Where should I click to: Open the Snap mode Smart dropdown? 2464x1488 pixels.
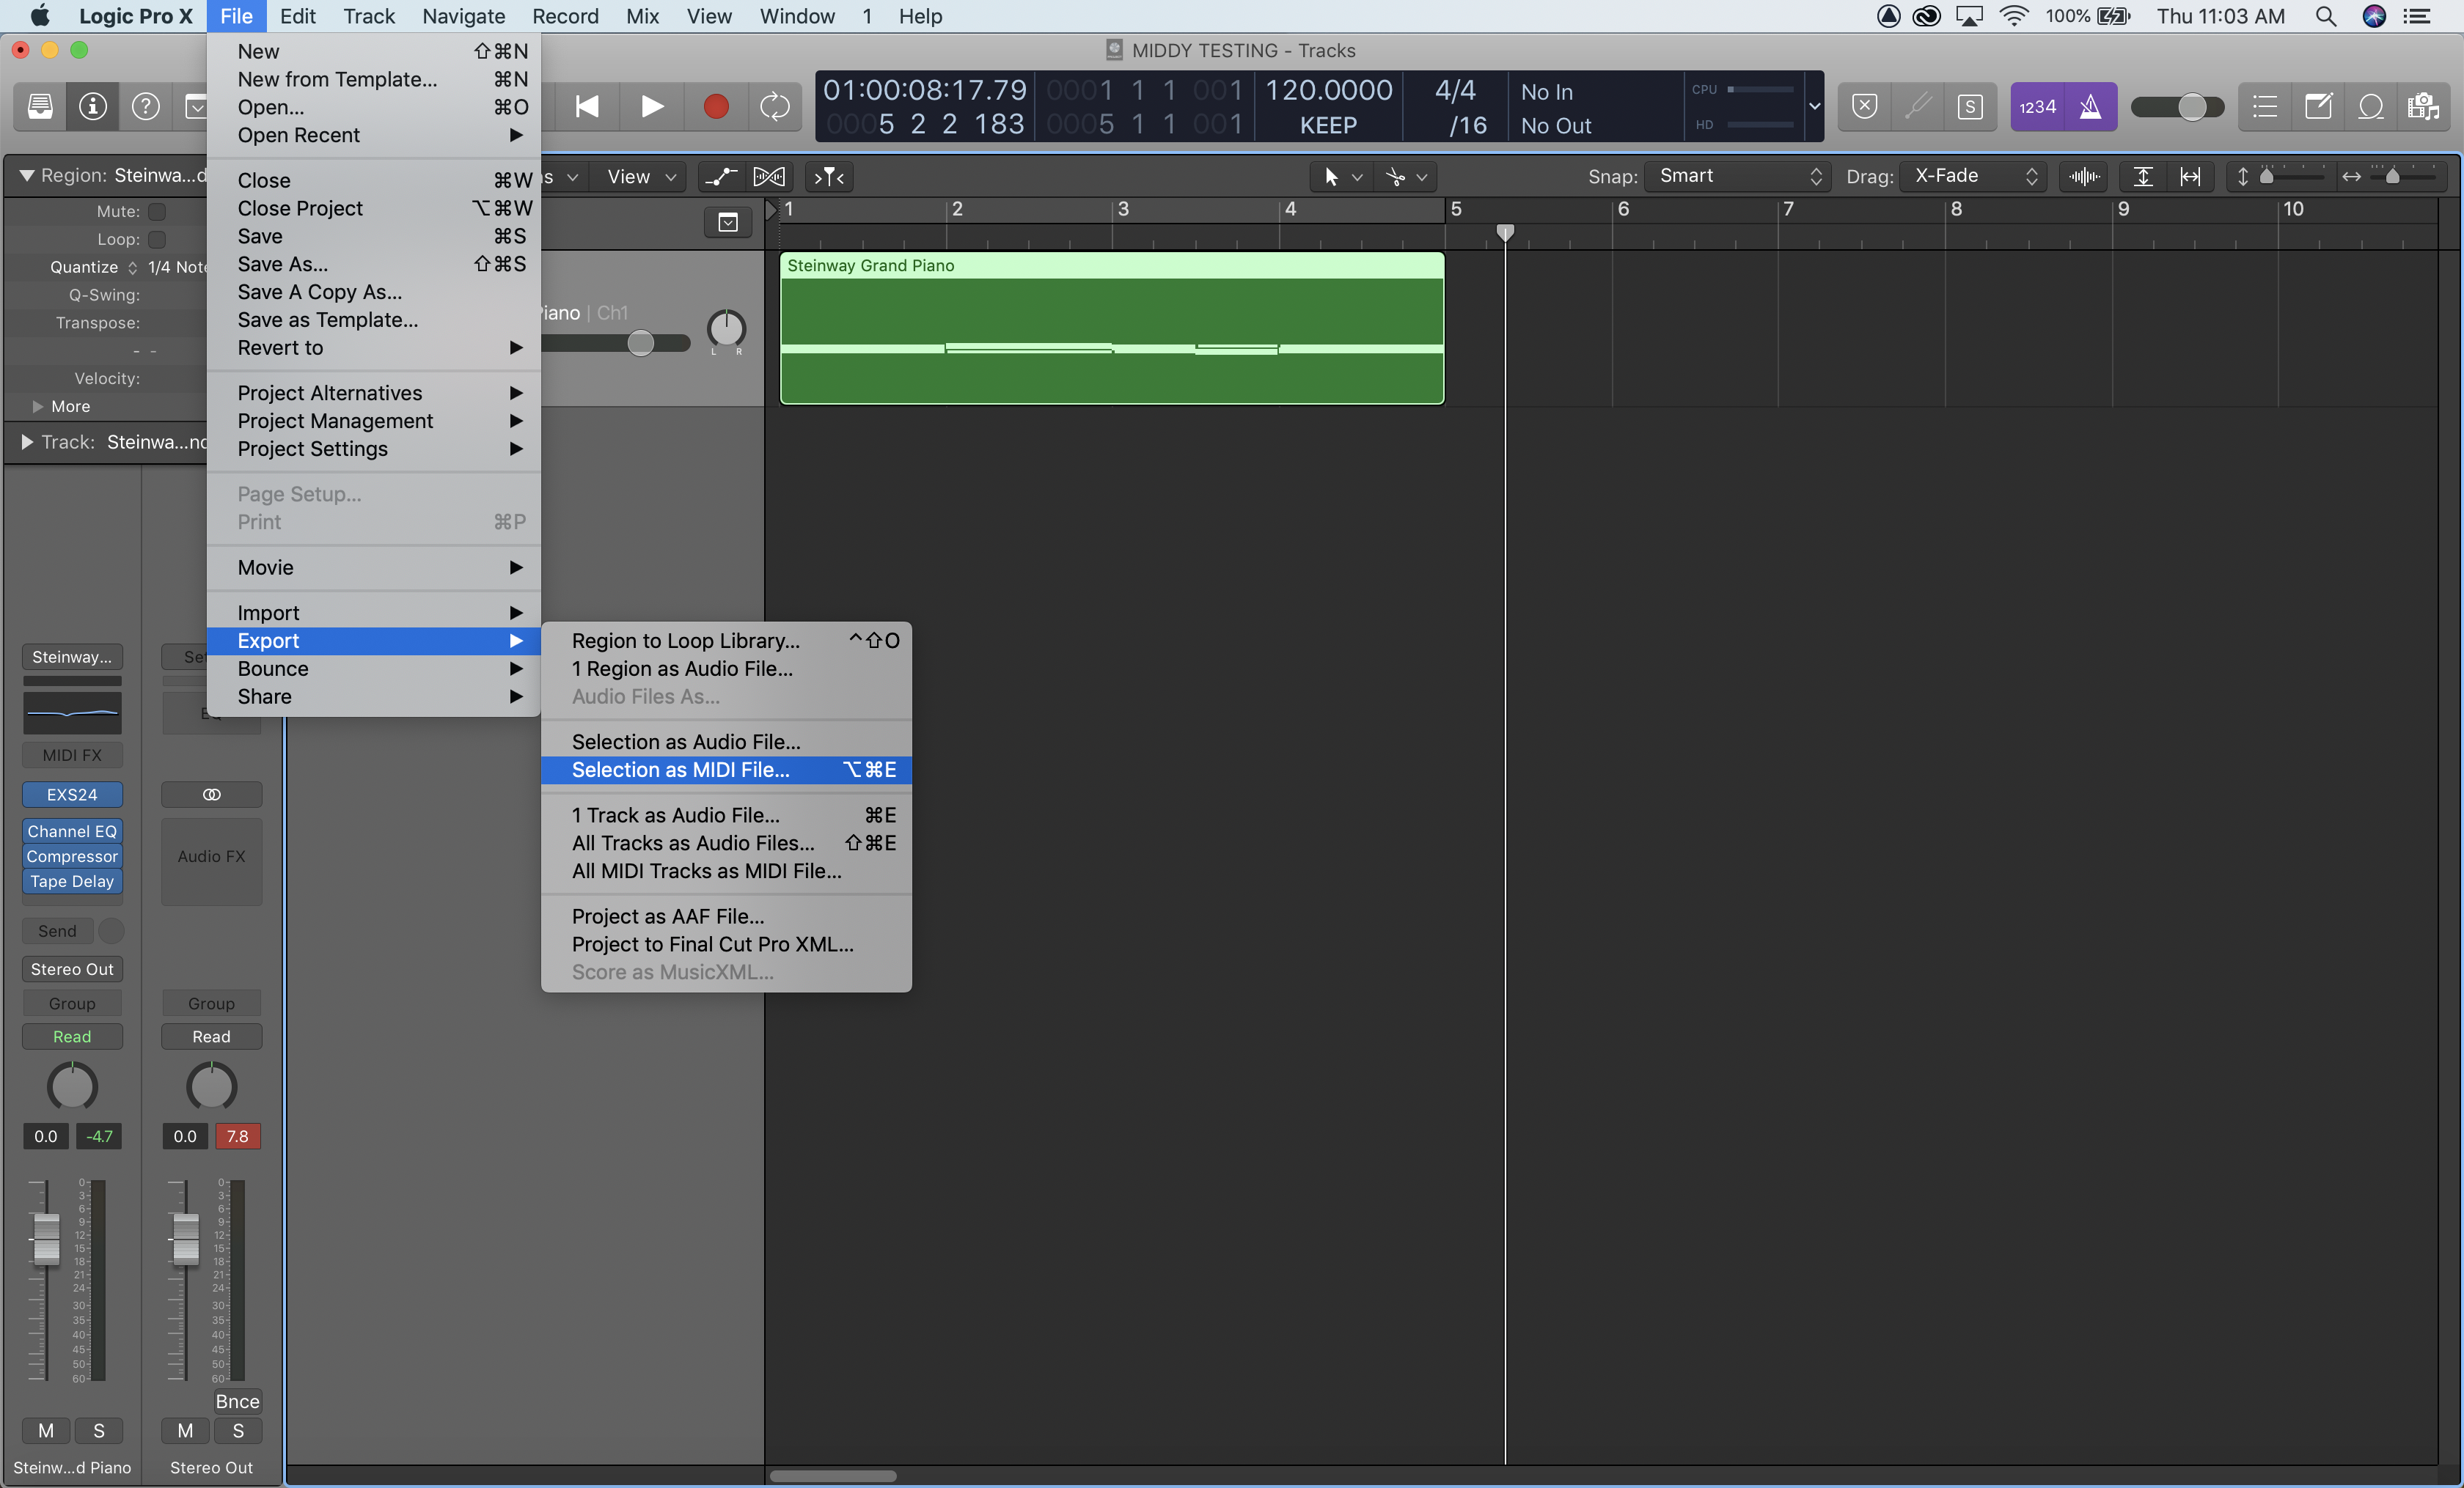click(x=1738, y=176)
